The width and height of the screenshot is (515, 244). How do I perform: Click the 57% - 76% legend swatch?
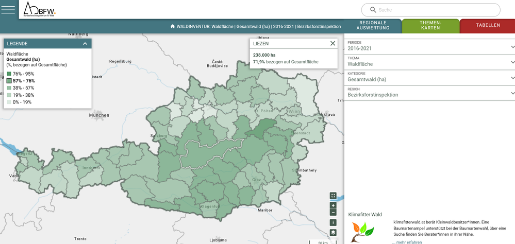(x=9, y=81)
